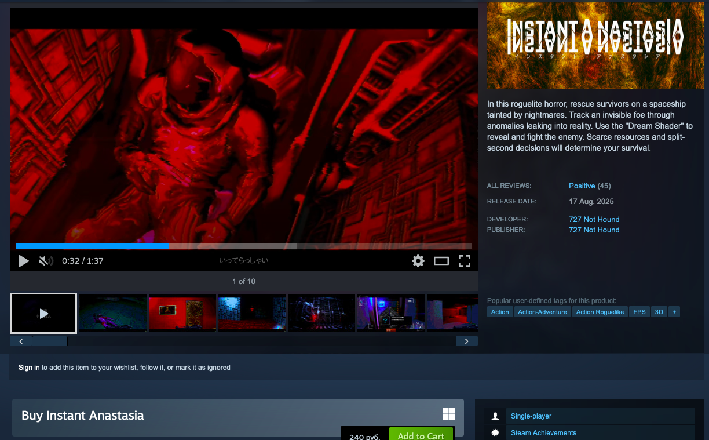Click Add to Cart button

coord(421,435)
